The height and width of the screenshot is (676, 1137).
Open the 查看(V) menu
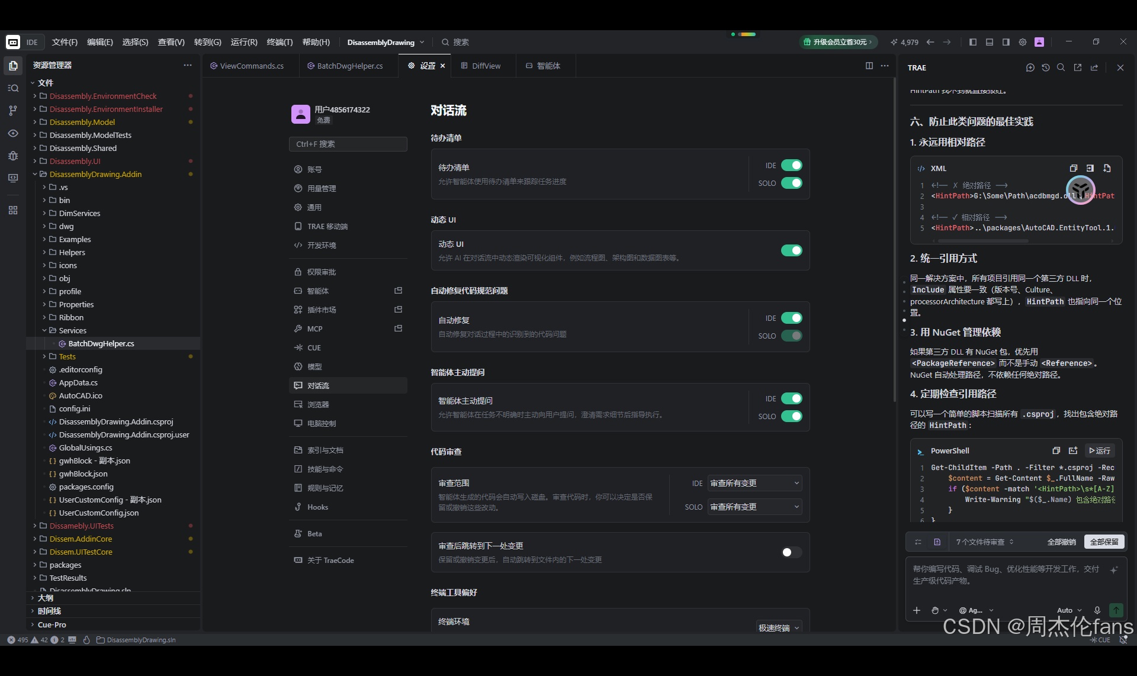171,42
